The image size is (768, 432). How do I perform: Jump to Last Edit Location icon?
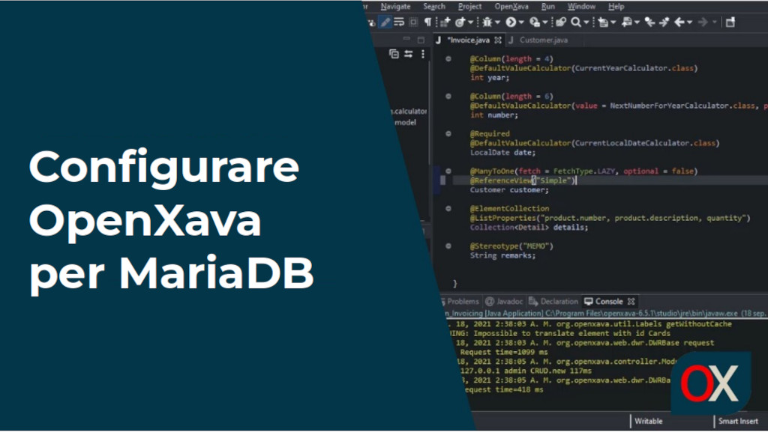tap(649, 22)
